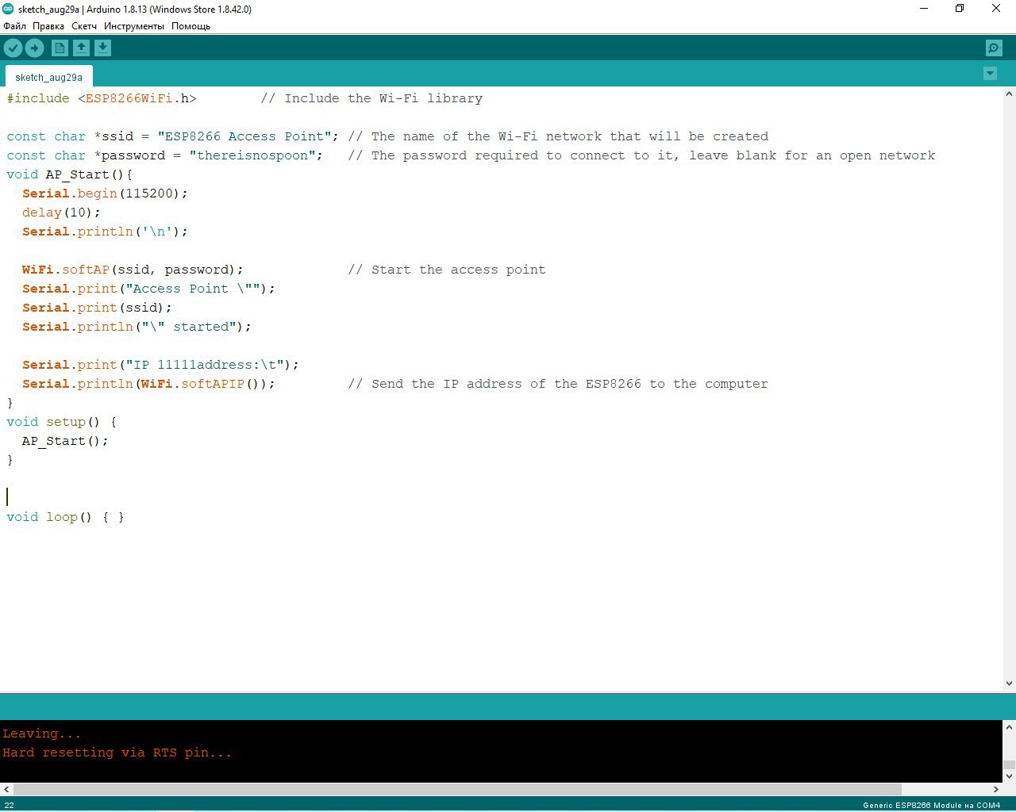Click the "leave blank for an open network" comment

click(x=812, y=155)
